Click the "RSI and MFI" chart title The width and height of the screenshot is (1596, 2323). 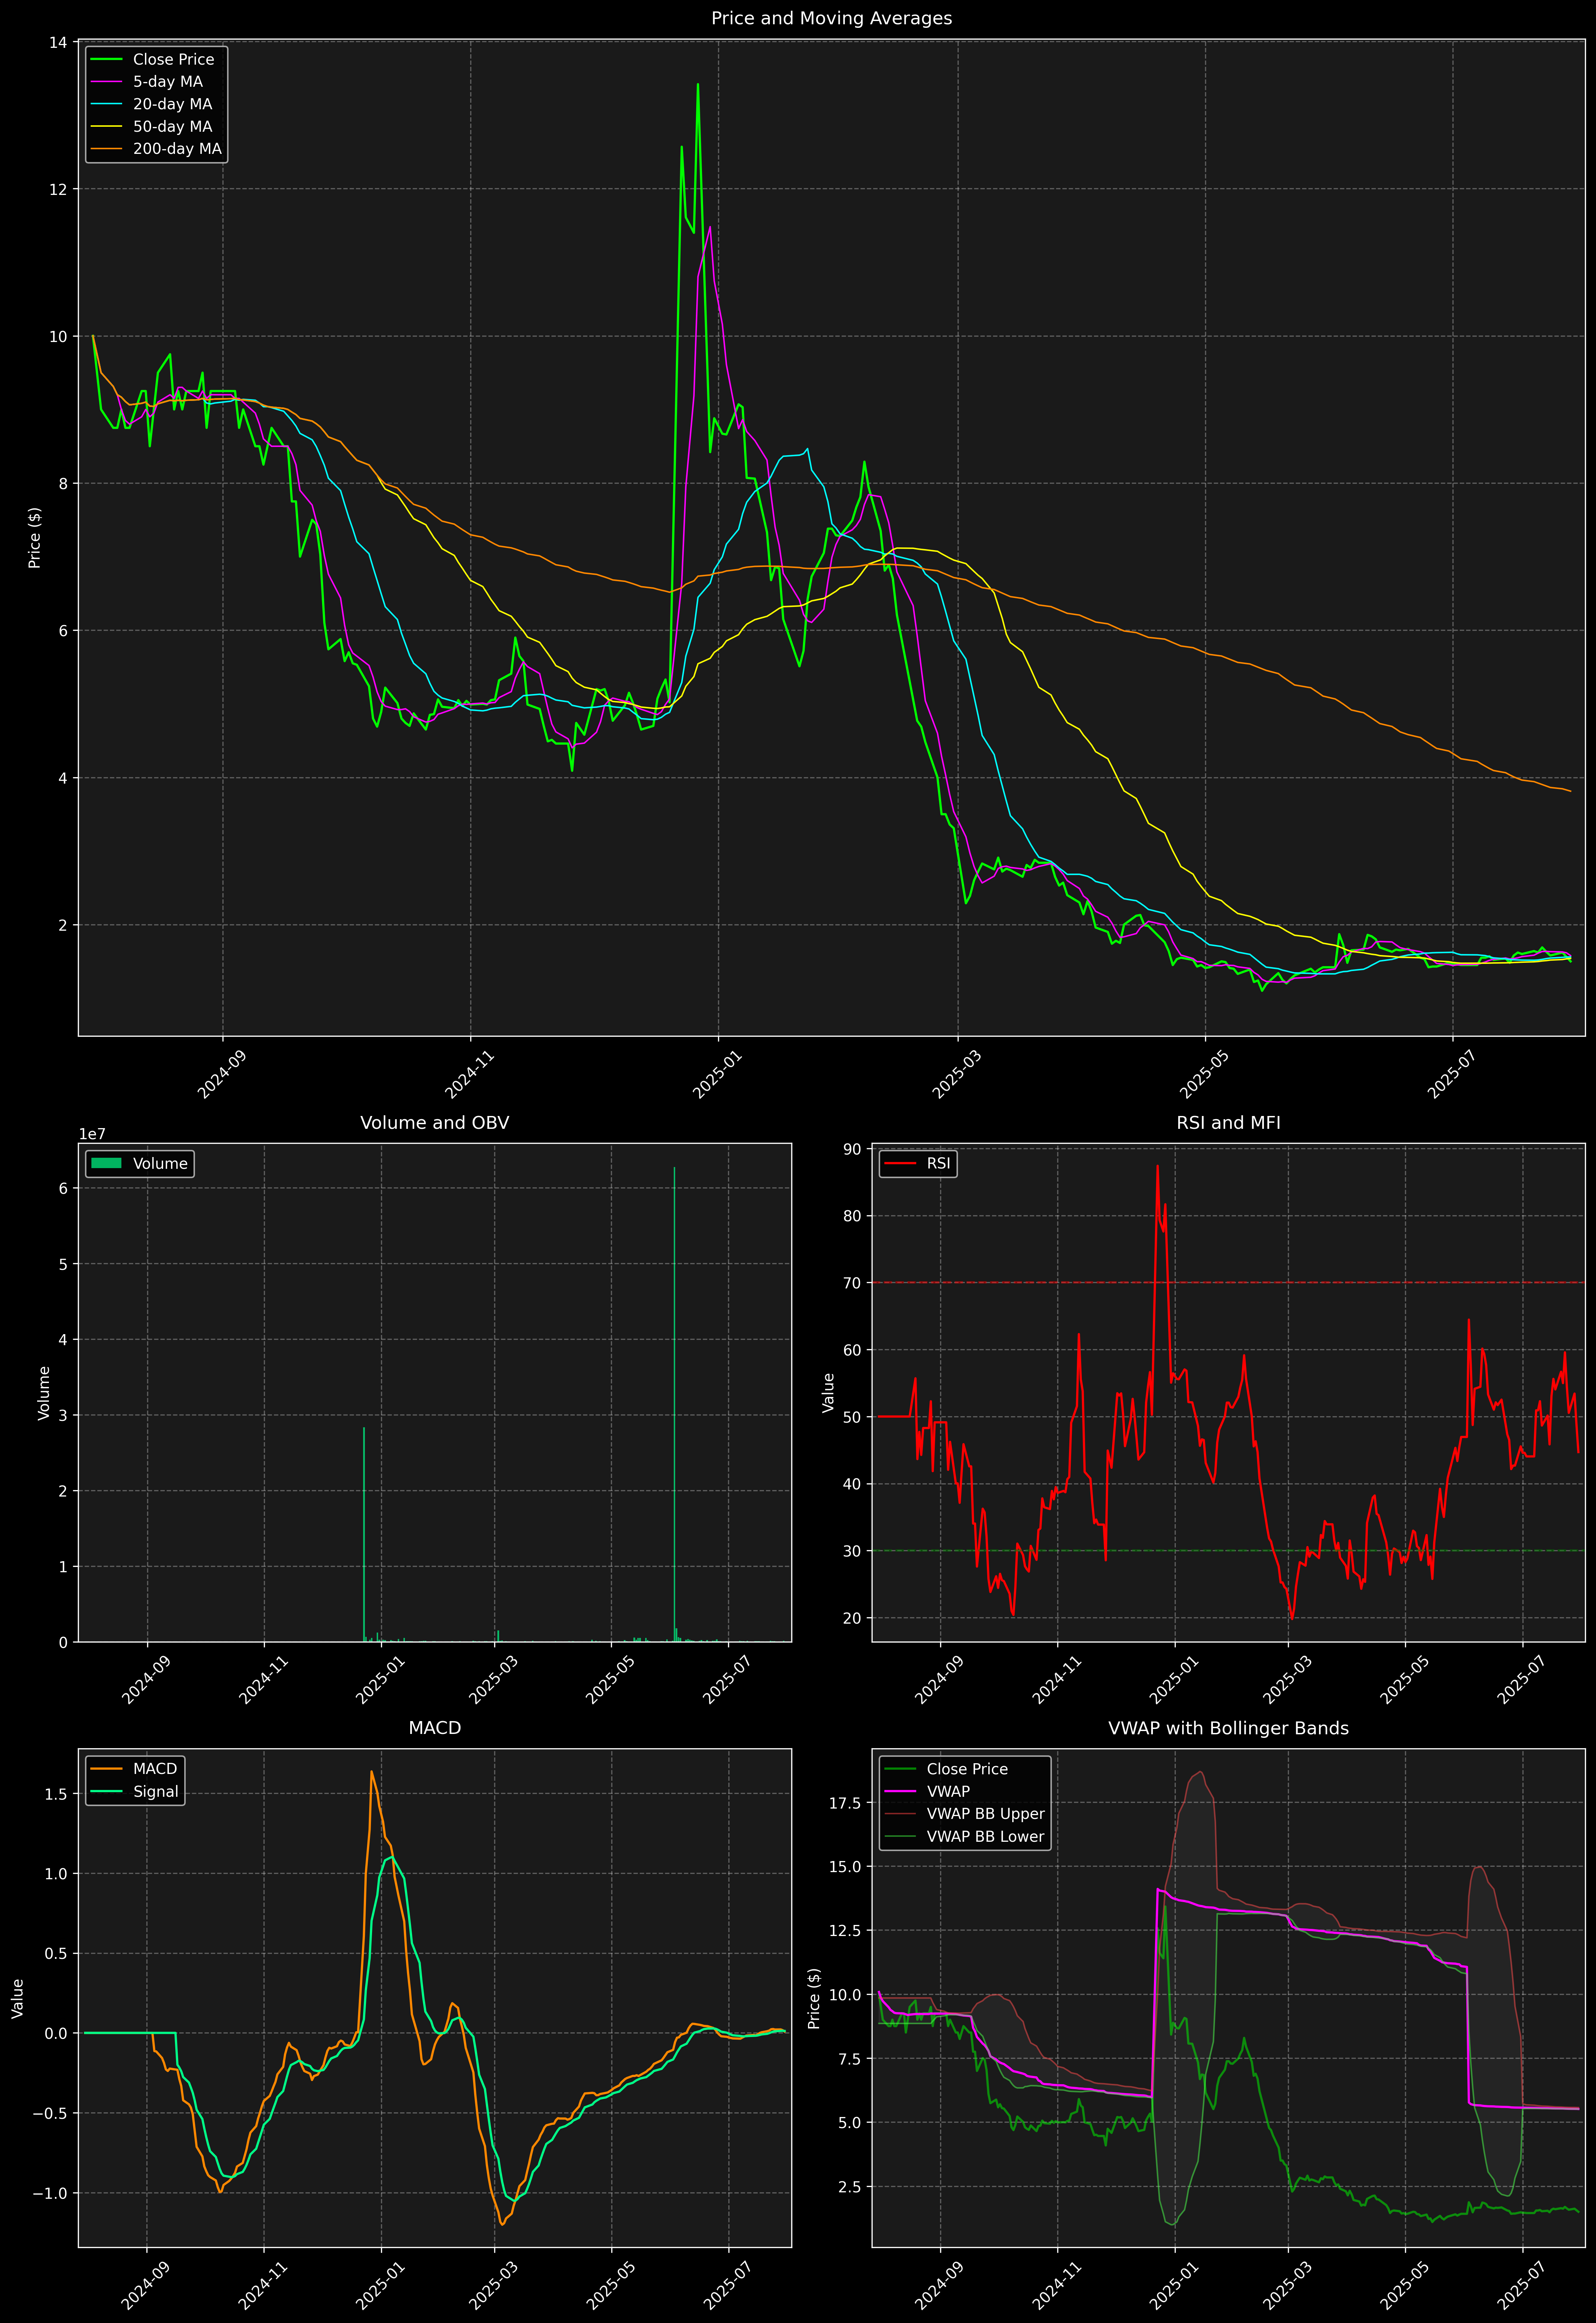[1228, 1122]
